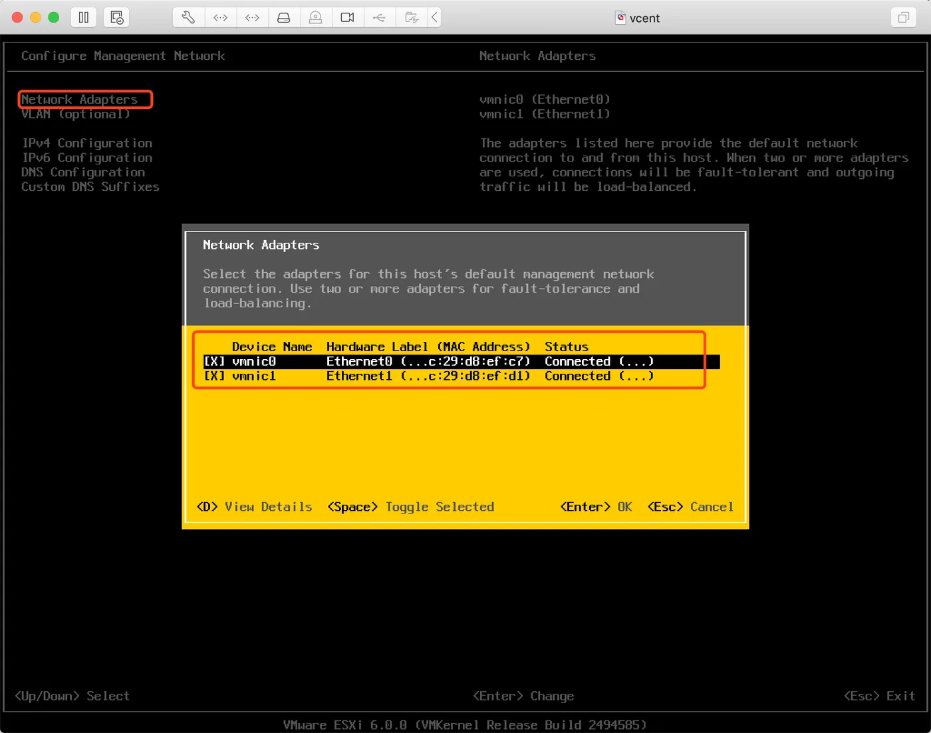Click the Device Name column header
This screenshot has height=733, width=931.
click(272, 347)
